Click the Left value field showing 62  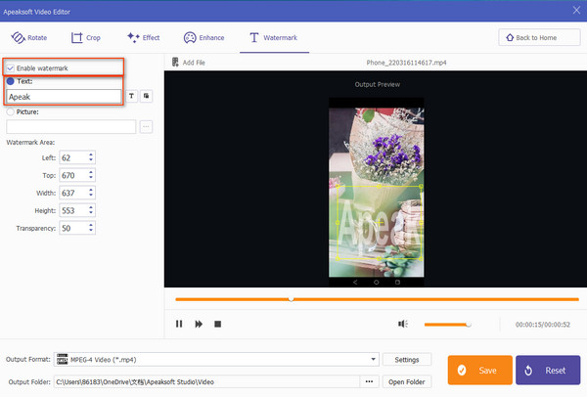[x=73, y=157]
